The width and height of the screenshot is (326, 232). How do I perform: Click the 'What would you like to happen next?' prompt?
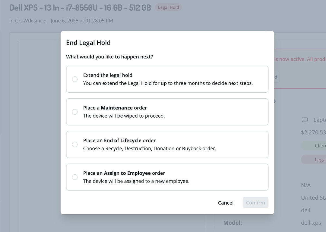point(109,57)
